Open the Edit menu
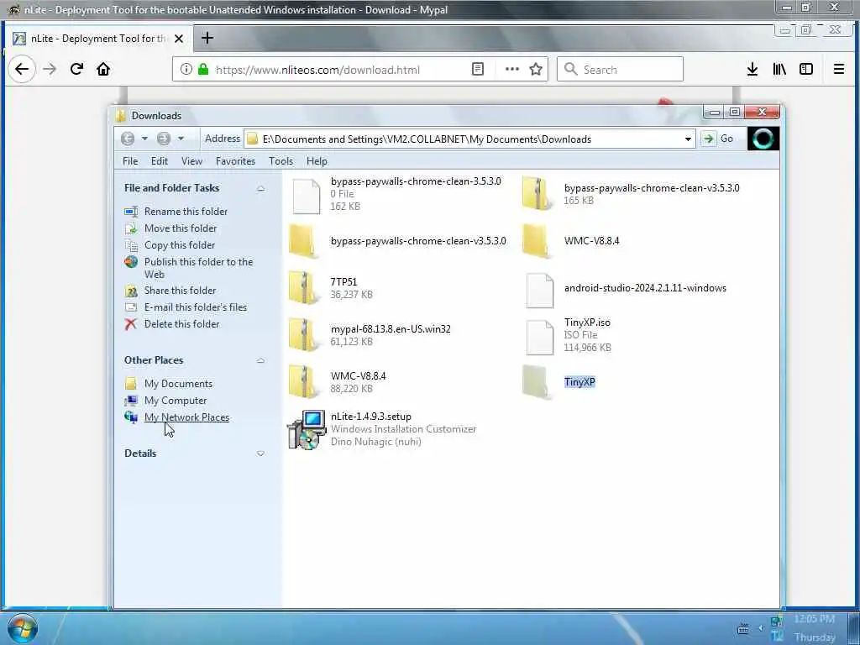The height and width of the screenshot is (645, 860). pos(159,161)
